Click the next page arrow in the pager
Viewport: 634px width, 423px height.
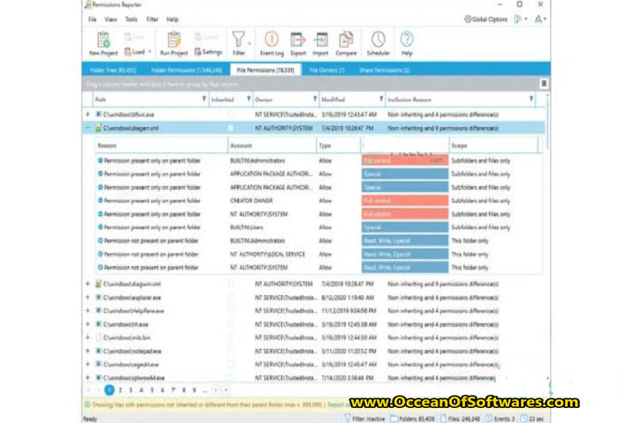(216, 390)
